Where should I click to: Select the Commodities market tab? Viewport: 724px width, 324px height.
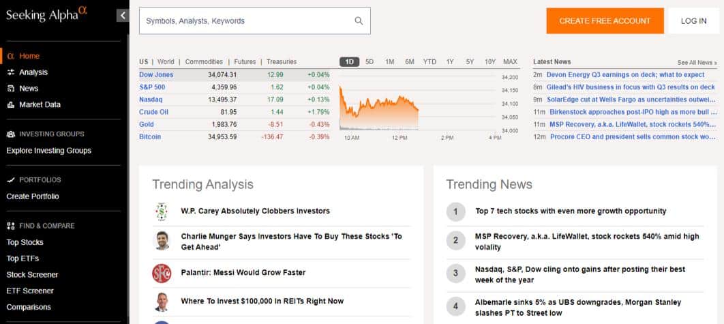pyautogui.click(x=204, y=61)
